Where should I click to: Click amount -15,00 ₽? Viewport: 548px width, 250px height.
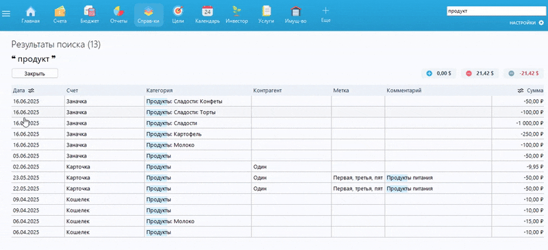pos(534,221)
